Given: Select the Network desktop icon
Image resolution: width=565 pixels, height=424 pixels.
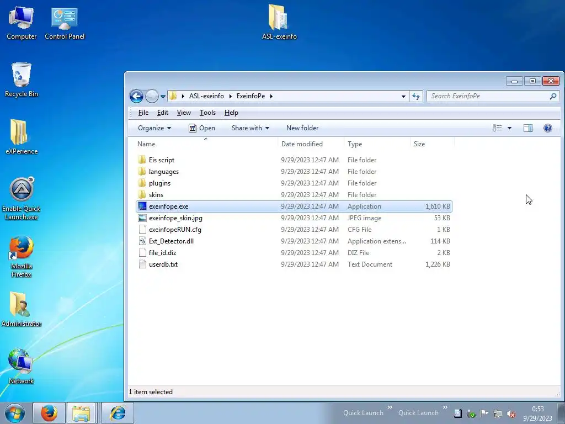Looking at the screenshot, I should (22, 367).
